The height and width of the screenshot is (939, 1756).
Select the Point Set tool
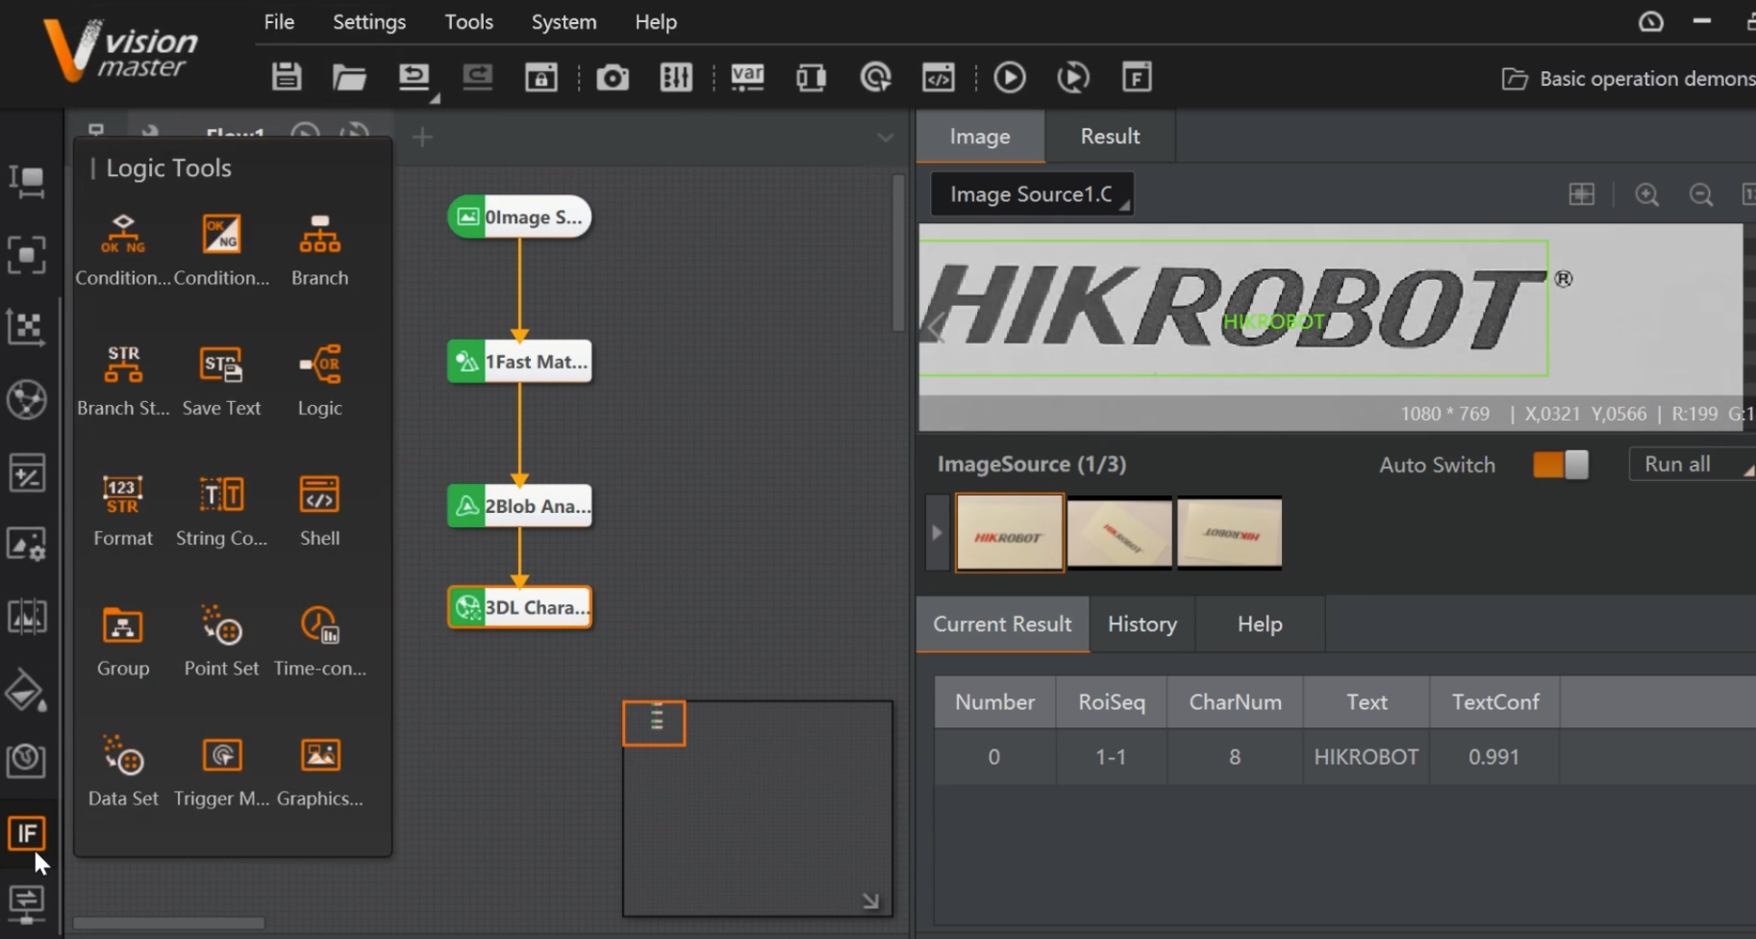tap(221, 625)
